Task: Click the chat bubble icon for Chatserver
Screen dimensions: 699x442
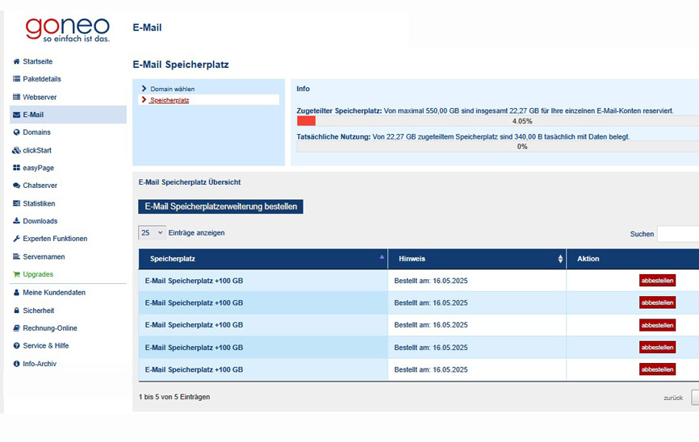Action: [x=16, y=186]
